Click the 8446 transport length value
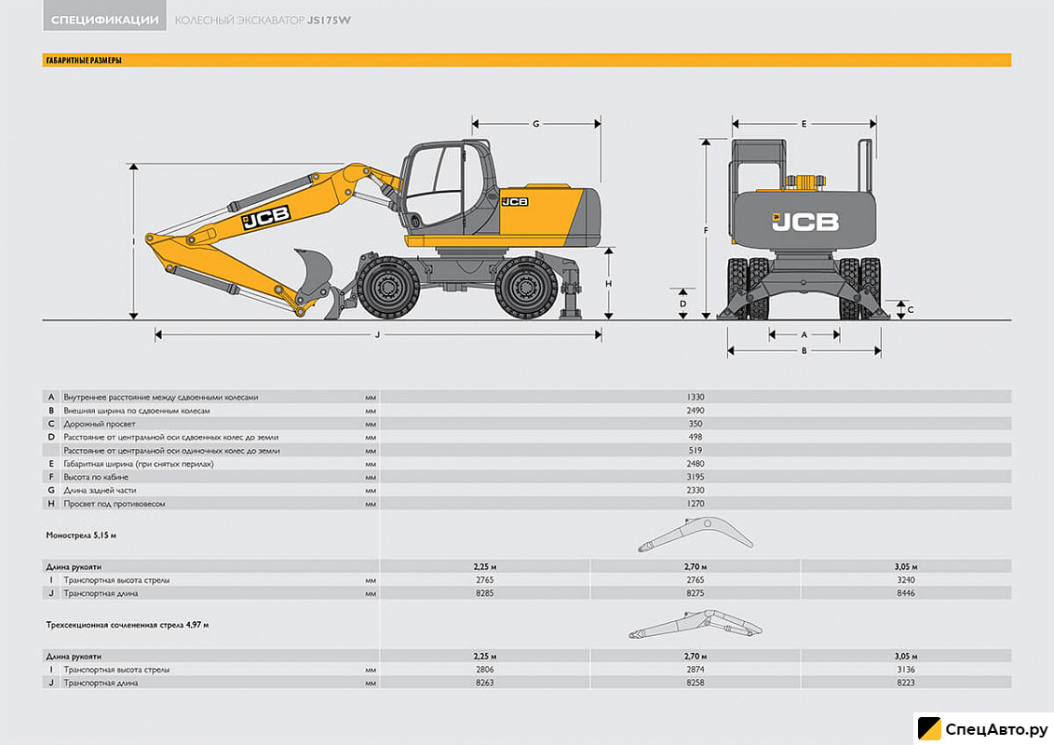This screenshot has height=745, width=1054. [x=905, y=593]
